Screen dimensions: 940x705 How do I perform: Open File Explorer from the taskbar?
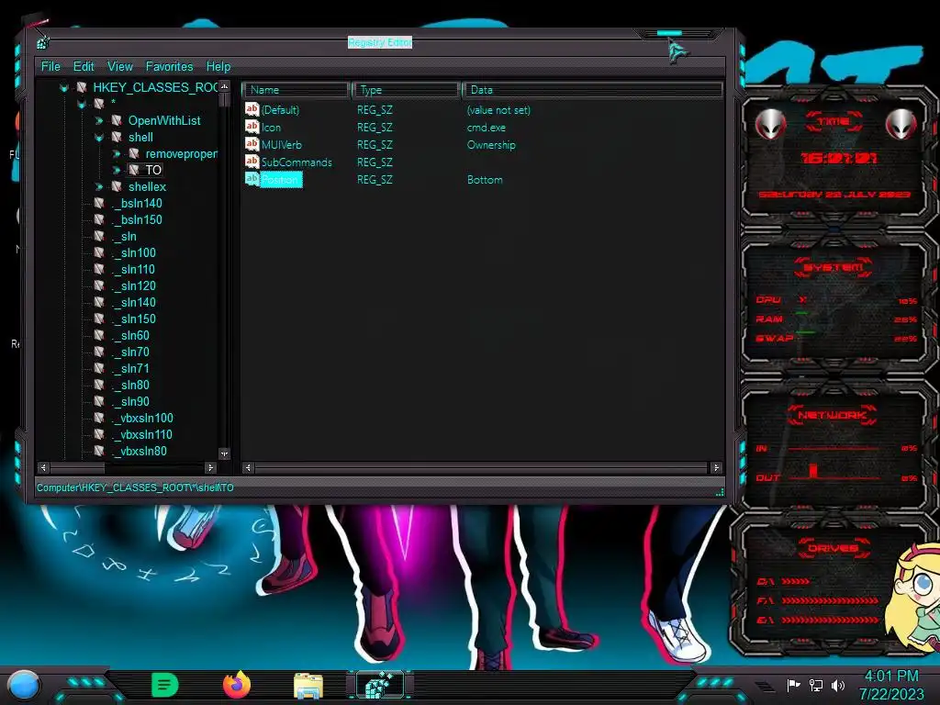pyautogui.click(x=308, y=686)
